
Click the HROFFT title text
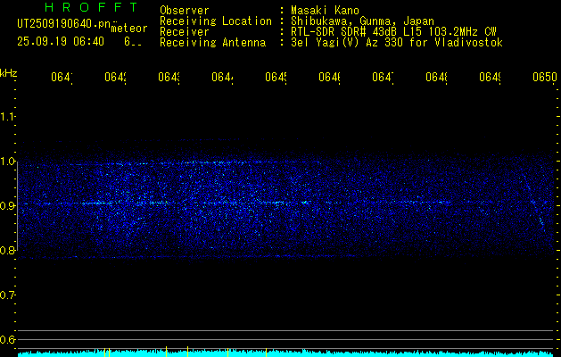coord(86,8)
